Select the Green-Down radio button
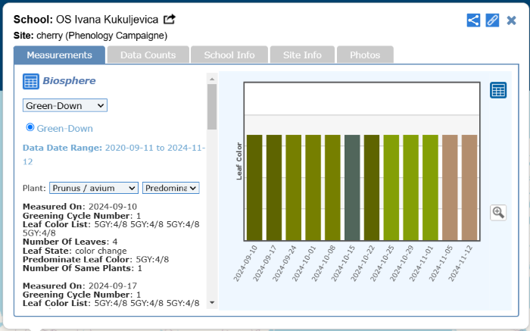This screenshot has height=331, width=530. click(x=31, y=128)
